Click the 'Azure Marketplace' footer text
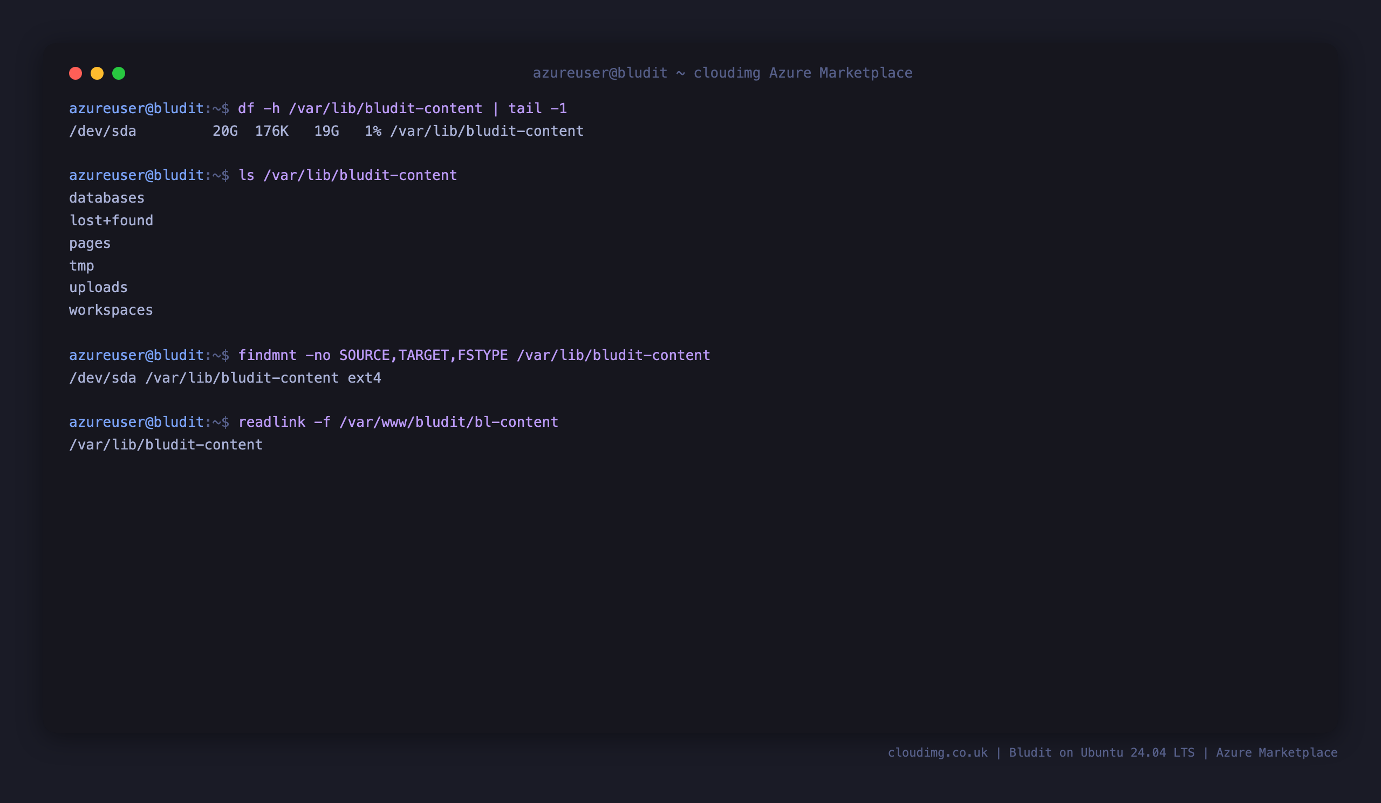Screen dimensions: 1381x803 tap(1277, 753)
